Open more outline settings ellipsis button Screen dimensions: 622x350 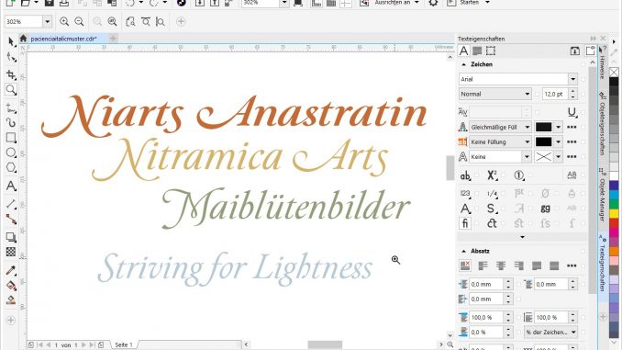click(572, 157)
